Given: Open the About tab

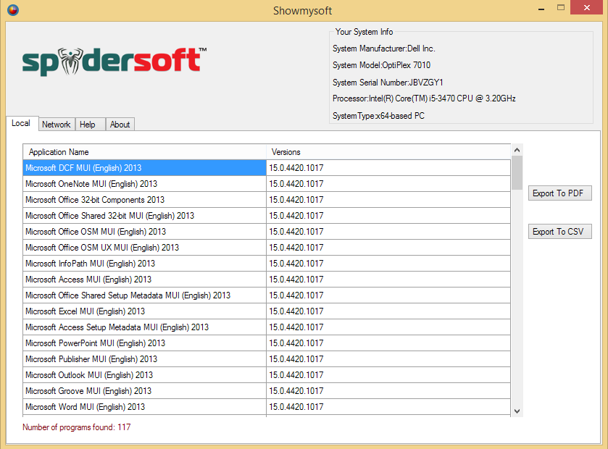Looking at the screenshot, I should click(120, 125).
